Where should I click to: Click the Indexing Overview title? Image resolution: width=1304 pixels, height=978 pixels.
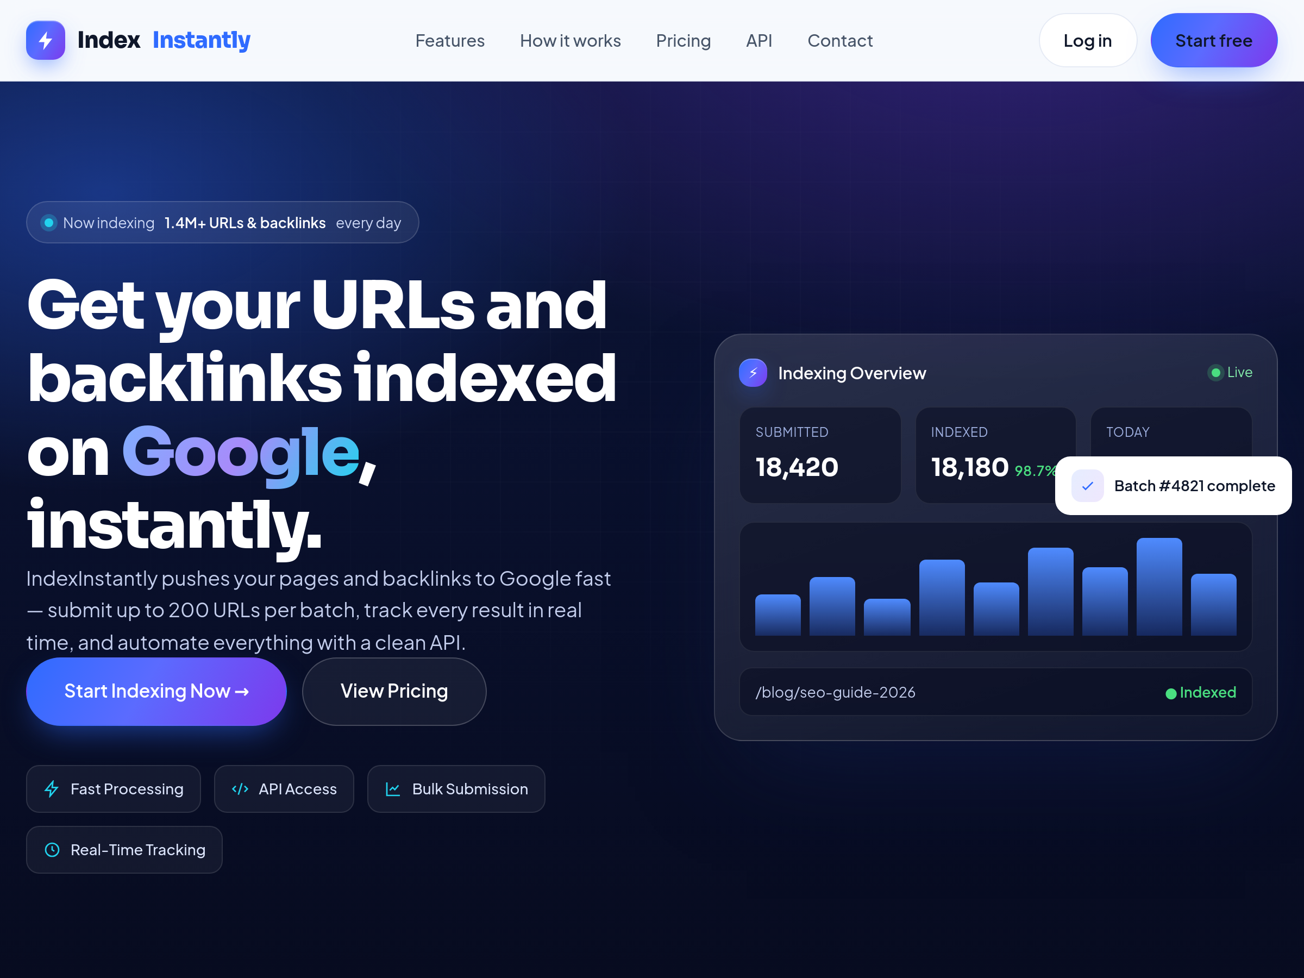(852, 373)
